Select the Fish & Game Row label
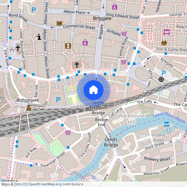 pos(172,49)
